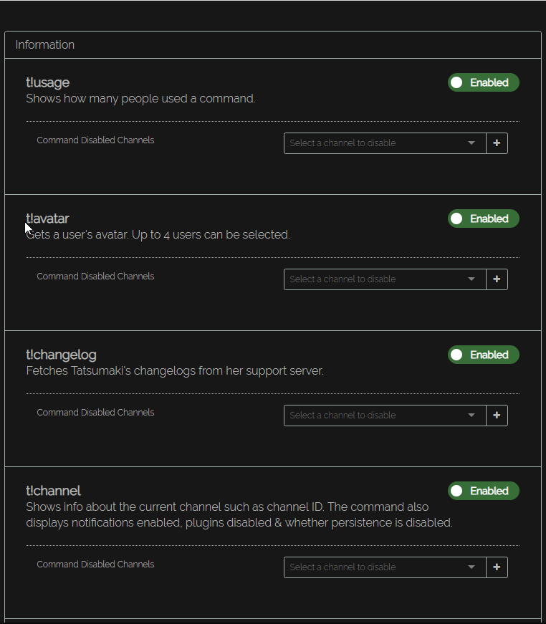This screenshot has height=624, width=546.
Task: Open the t!usage channel-to-disable dropdown
Action: pyautogui.click(x=384, y=143)
